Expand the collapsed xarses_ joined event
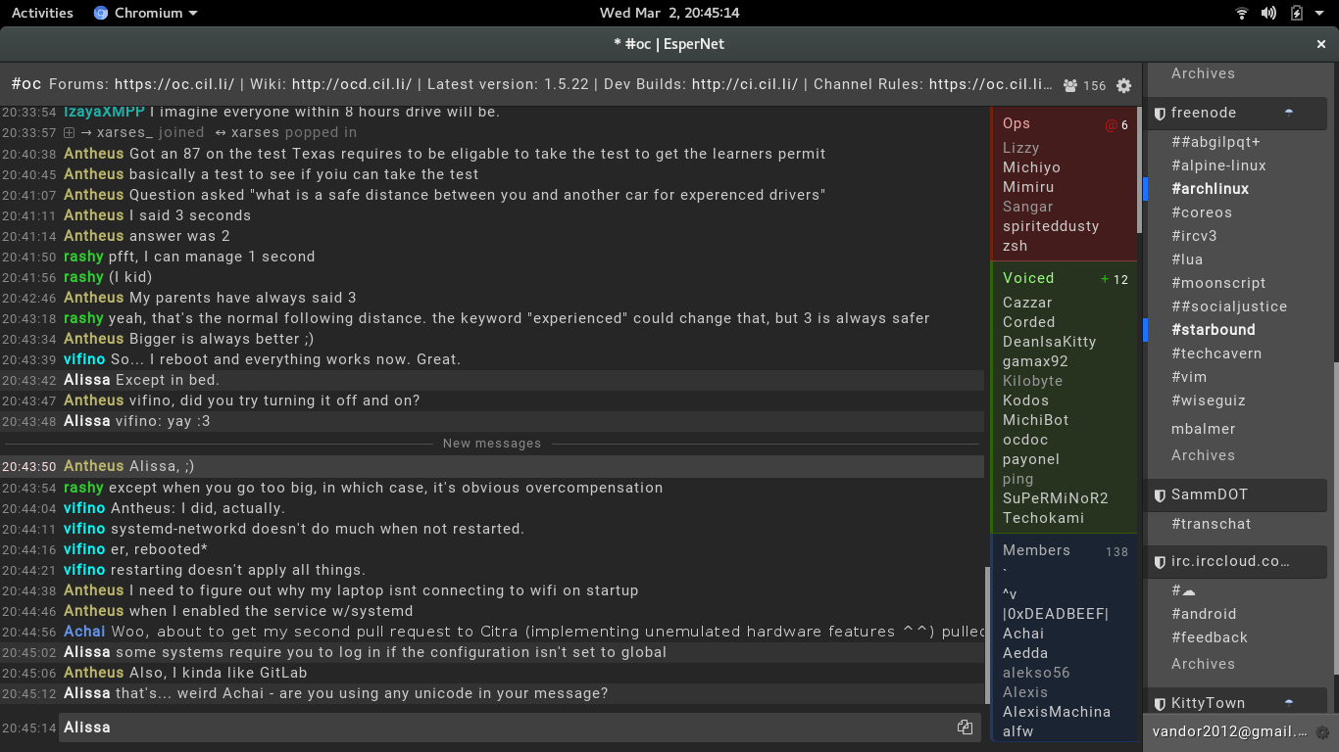1339x752 pixels. [70, 133]
